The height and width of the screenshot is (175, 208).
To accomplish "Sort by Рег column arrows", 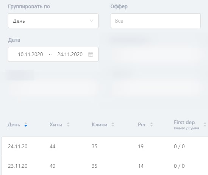I will (x=152, y=124).
